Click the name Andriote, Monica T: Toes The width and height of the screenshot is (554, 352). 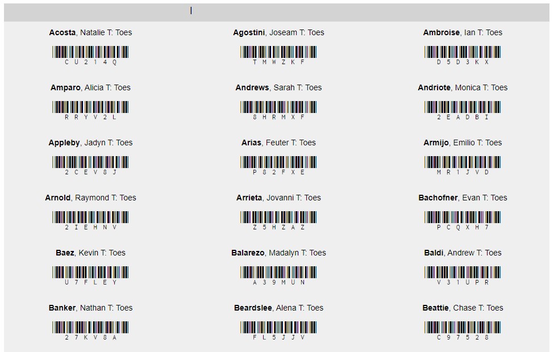(x=463, y=87)
